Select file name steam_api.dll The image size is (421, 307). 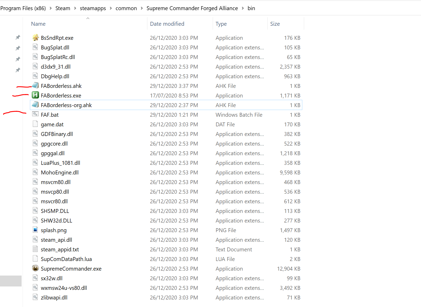click(x=56, y=240)
